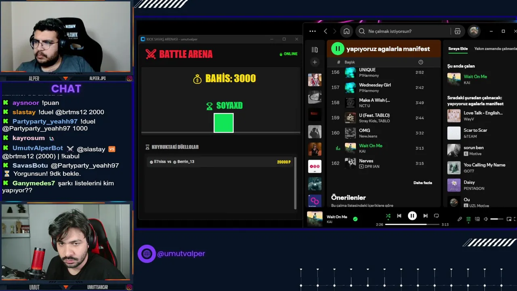The width and height of the screenshot is (517, 291).
Task: Click the Instagram icon next to ALPEER.JPG
Action: [129, 78]
